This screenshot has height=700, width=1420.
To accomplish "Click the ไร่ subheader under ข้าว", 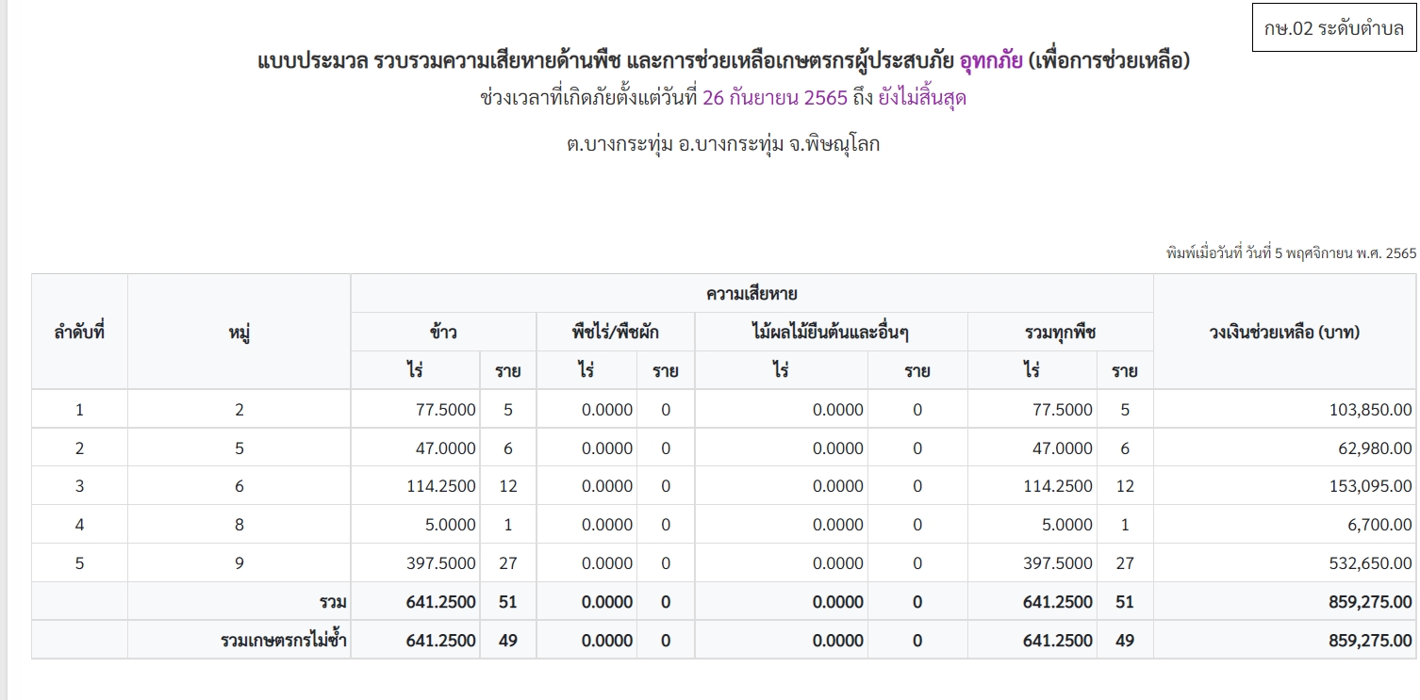I will (416, 370).
